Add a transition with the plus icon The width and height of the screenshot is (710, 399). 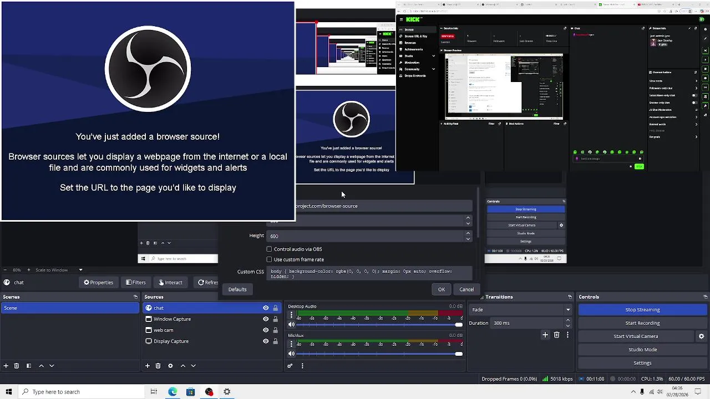point(545,335)
